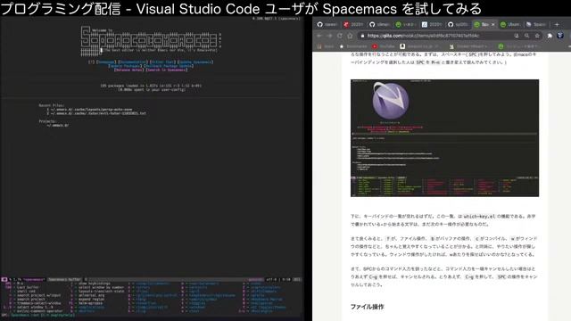Viewport: 571px width, 321px height.
Task: Click 'evilnc-comment-operator' which-key entry
Action: coord(39,311)
